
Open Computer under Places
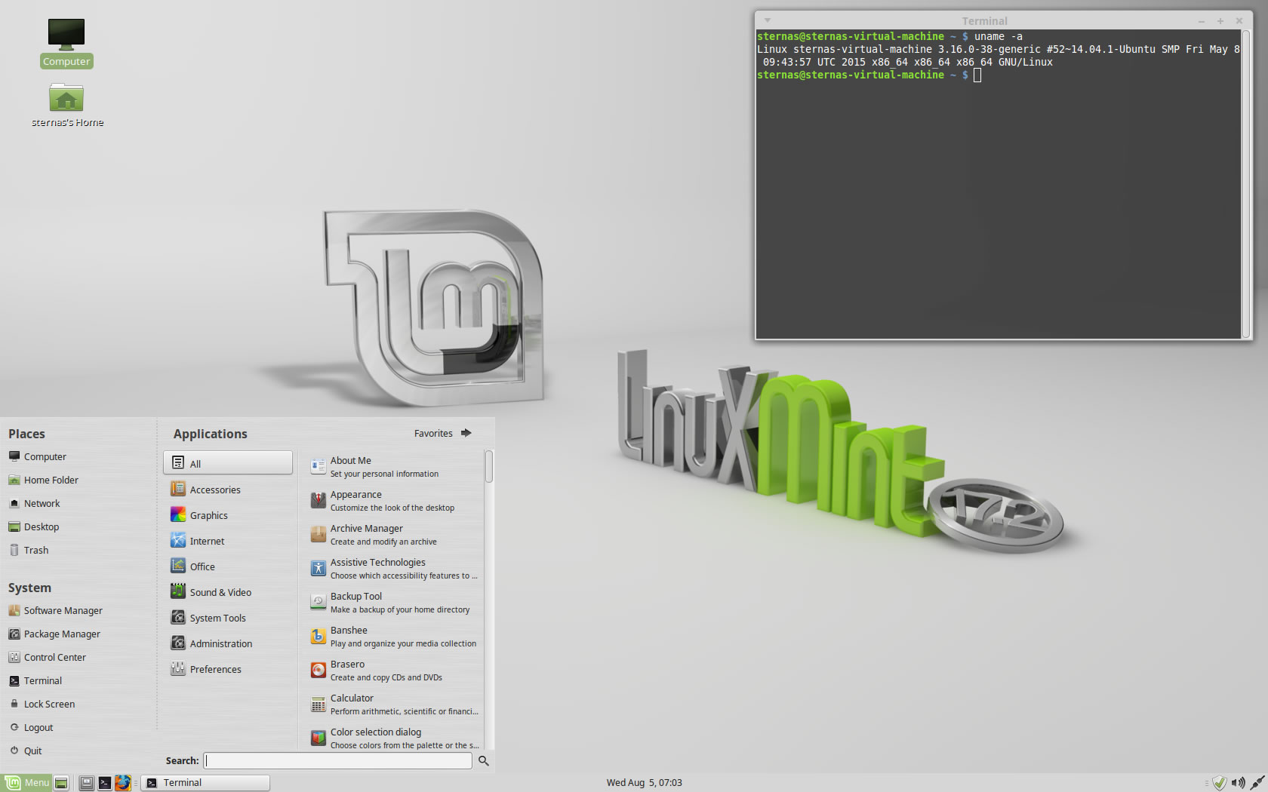click(x=37, y=456)
